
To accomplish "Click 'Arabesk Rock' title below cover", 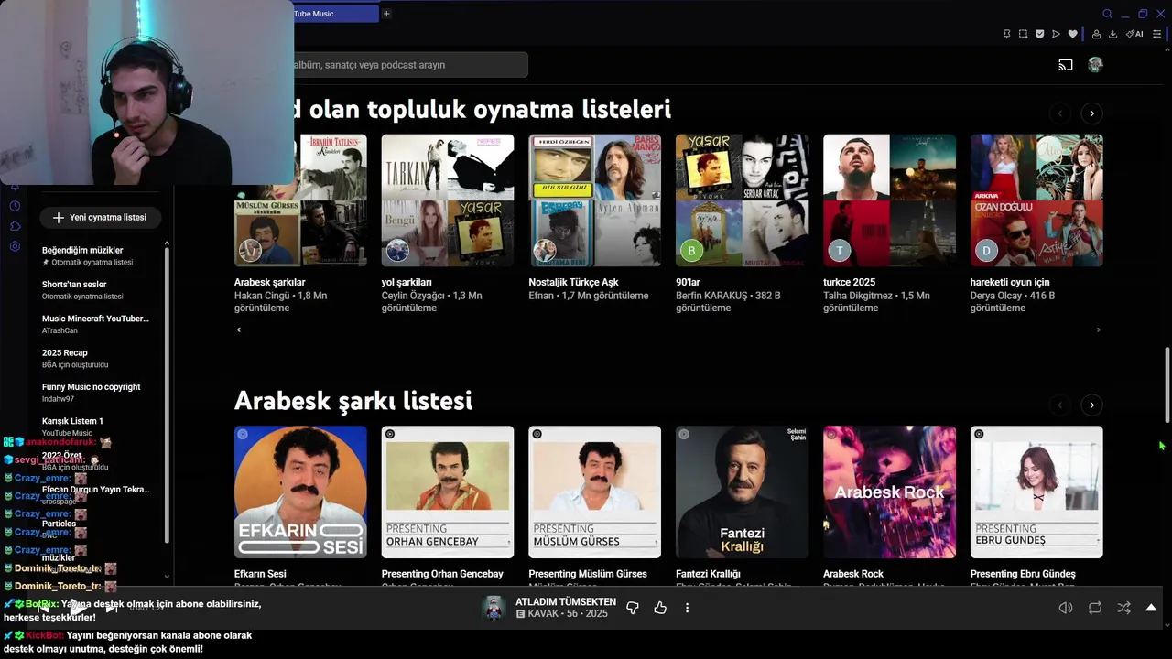I will click(x=853, y=574).
